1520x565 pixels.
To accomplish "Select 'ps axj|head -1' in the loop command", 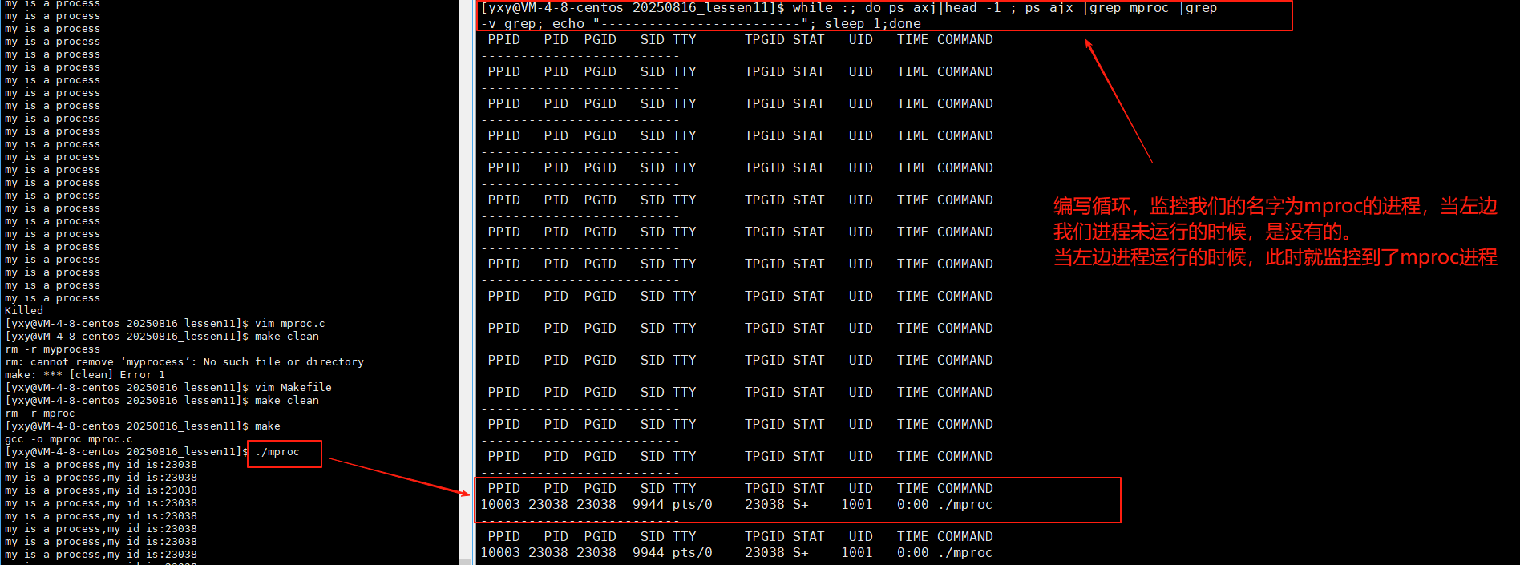I will (x=944, y=8).
